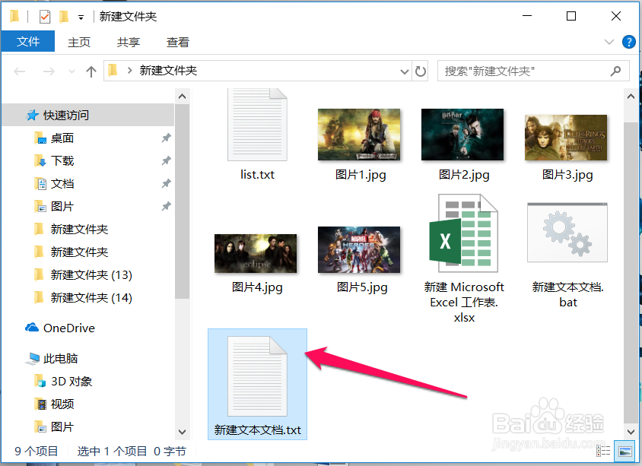Screen dimensions: 642x466
Task: Select the list.txt file
Action: [257, 135]
